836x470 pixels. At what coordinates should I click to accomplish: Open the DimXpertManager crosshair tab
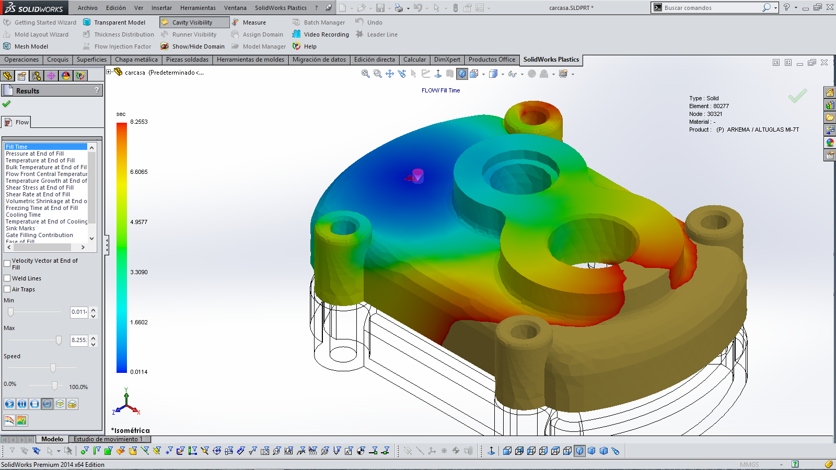tap(51, 76)
